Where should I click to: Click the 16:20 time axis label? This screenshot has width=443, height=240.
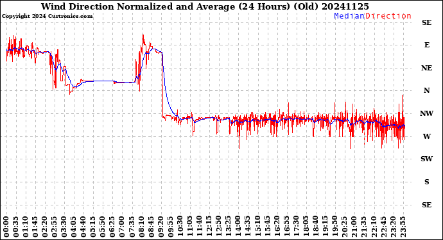(x=277, y=227)
